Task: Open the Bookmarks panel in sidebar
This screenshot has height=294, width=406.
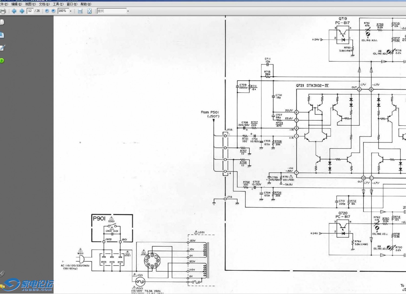Action: tap(2, 35)
